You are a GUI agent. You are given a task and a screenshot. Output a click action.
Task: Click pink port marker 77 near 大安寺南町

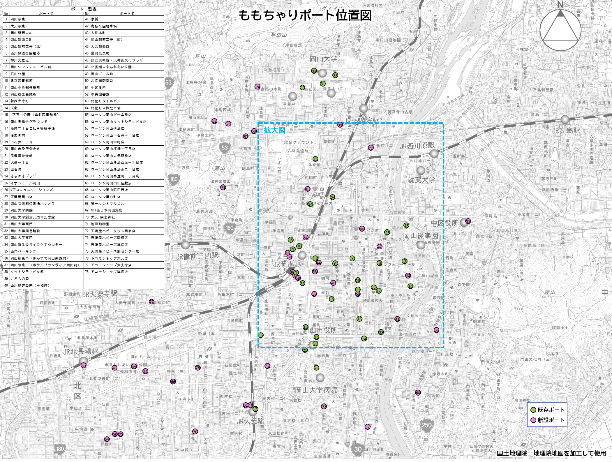pos(151,301)
